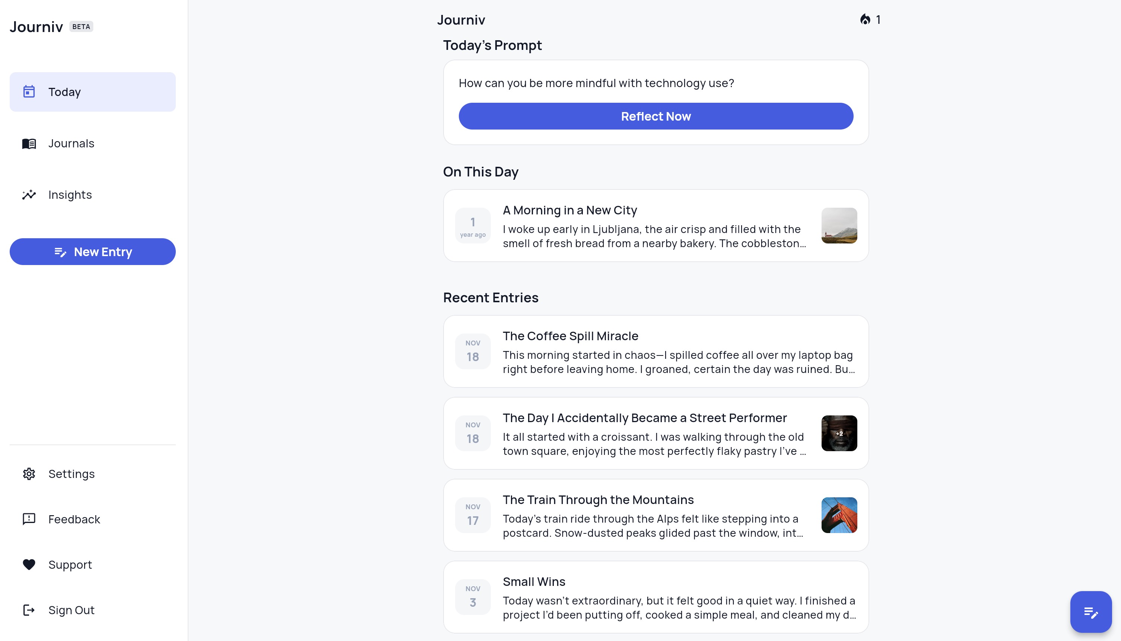Open Journals via the book icon
The width and height of the screenshot is (1121, 641).
pyautogui.click(x=29, y=144)
